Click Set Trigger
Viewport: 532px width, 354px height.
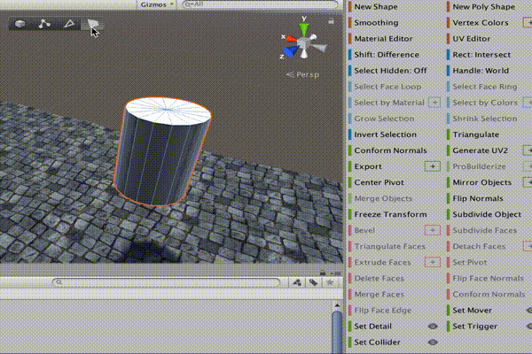[474, 327]
